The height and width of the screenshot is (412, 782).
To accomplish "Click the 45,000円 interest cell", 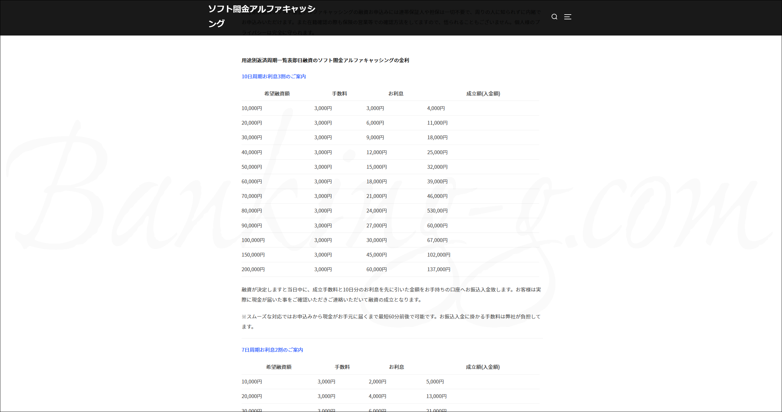I will coord(376,255).
